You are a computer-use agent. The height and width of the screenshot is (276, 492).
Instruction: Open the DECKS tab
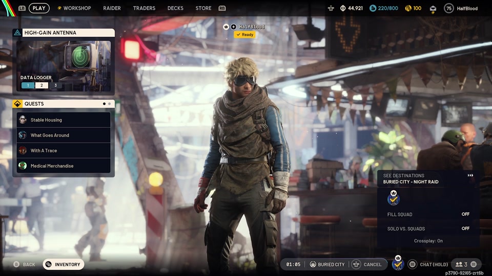click(x=175, y=8)
